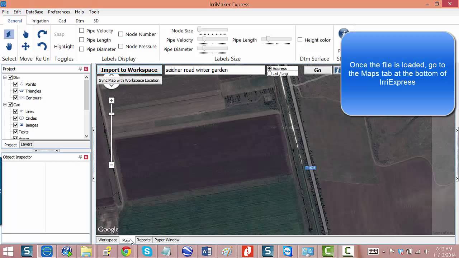The height and width of the screenshot is (258, 459).
Task: Select the Contours row in Project tree
Action: point(33,98)
